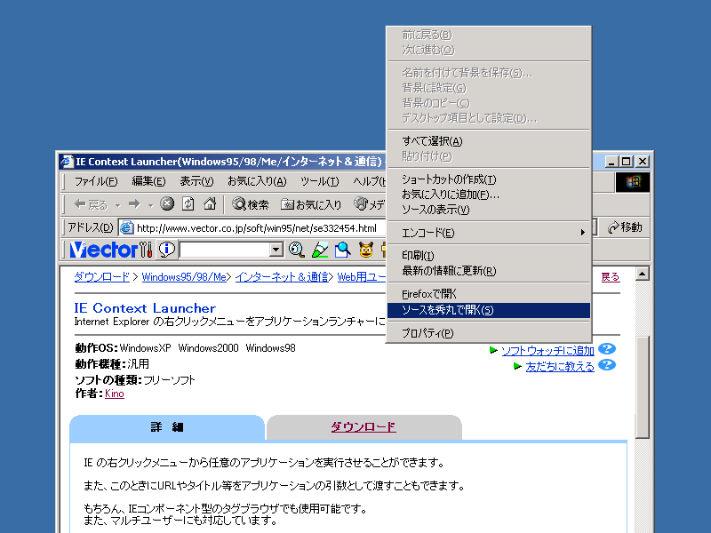The image size is (711, 533).
Task: Click the Kino author link
Action: [x=115, y=394]
